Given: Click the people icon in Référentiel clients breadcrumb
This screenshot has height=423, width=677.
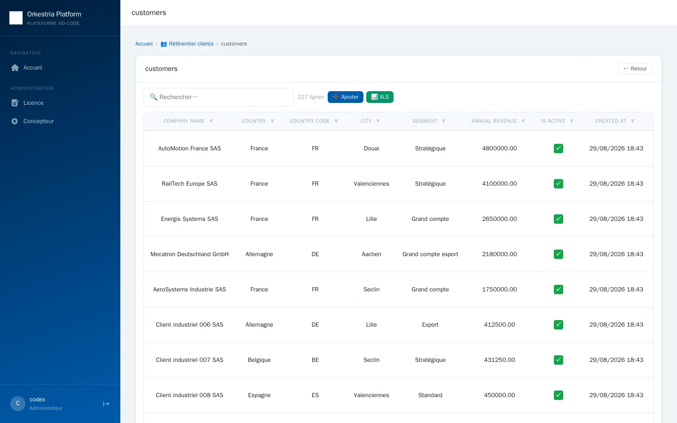Looking at the screenshot, I should [x=164, y=44].
